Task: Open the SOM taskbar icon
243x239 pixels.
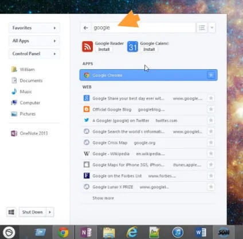Action: (224, 232)
